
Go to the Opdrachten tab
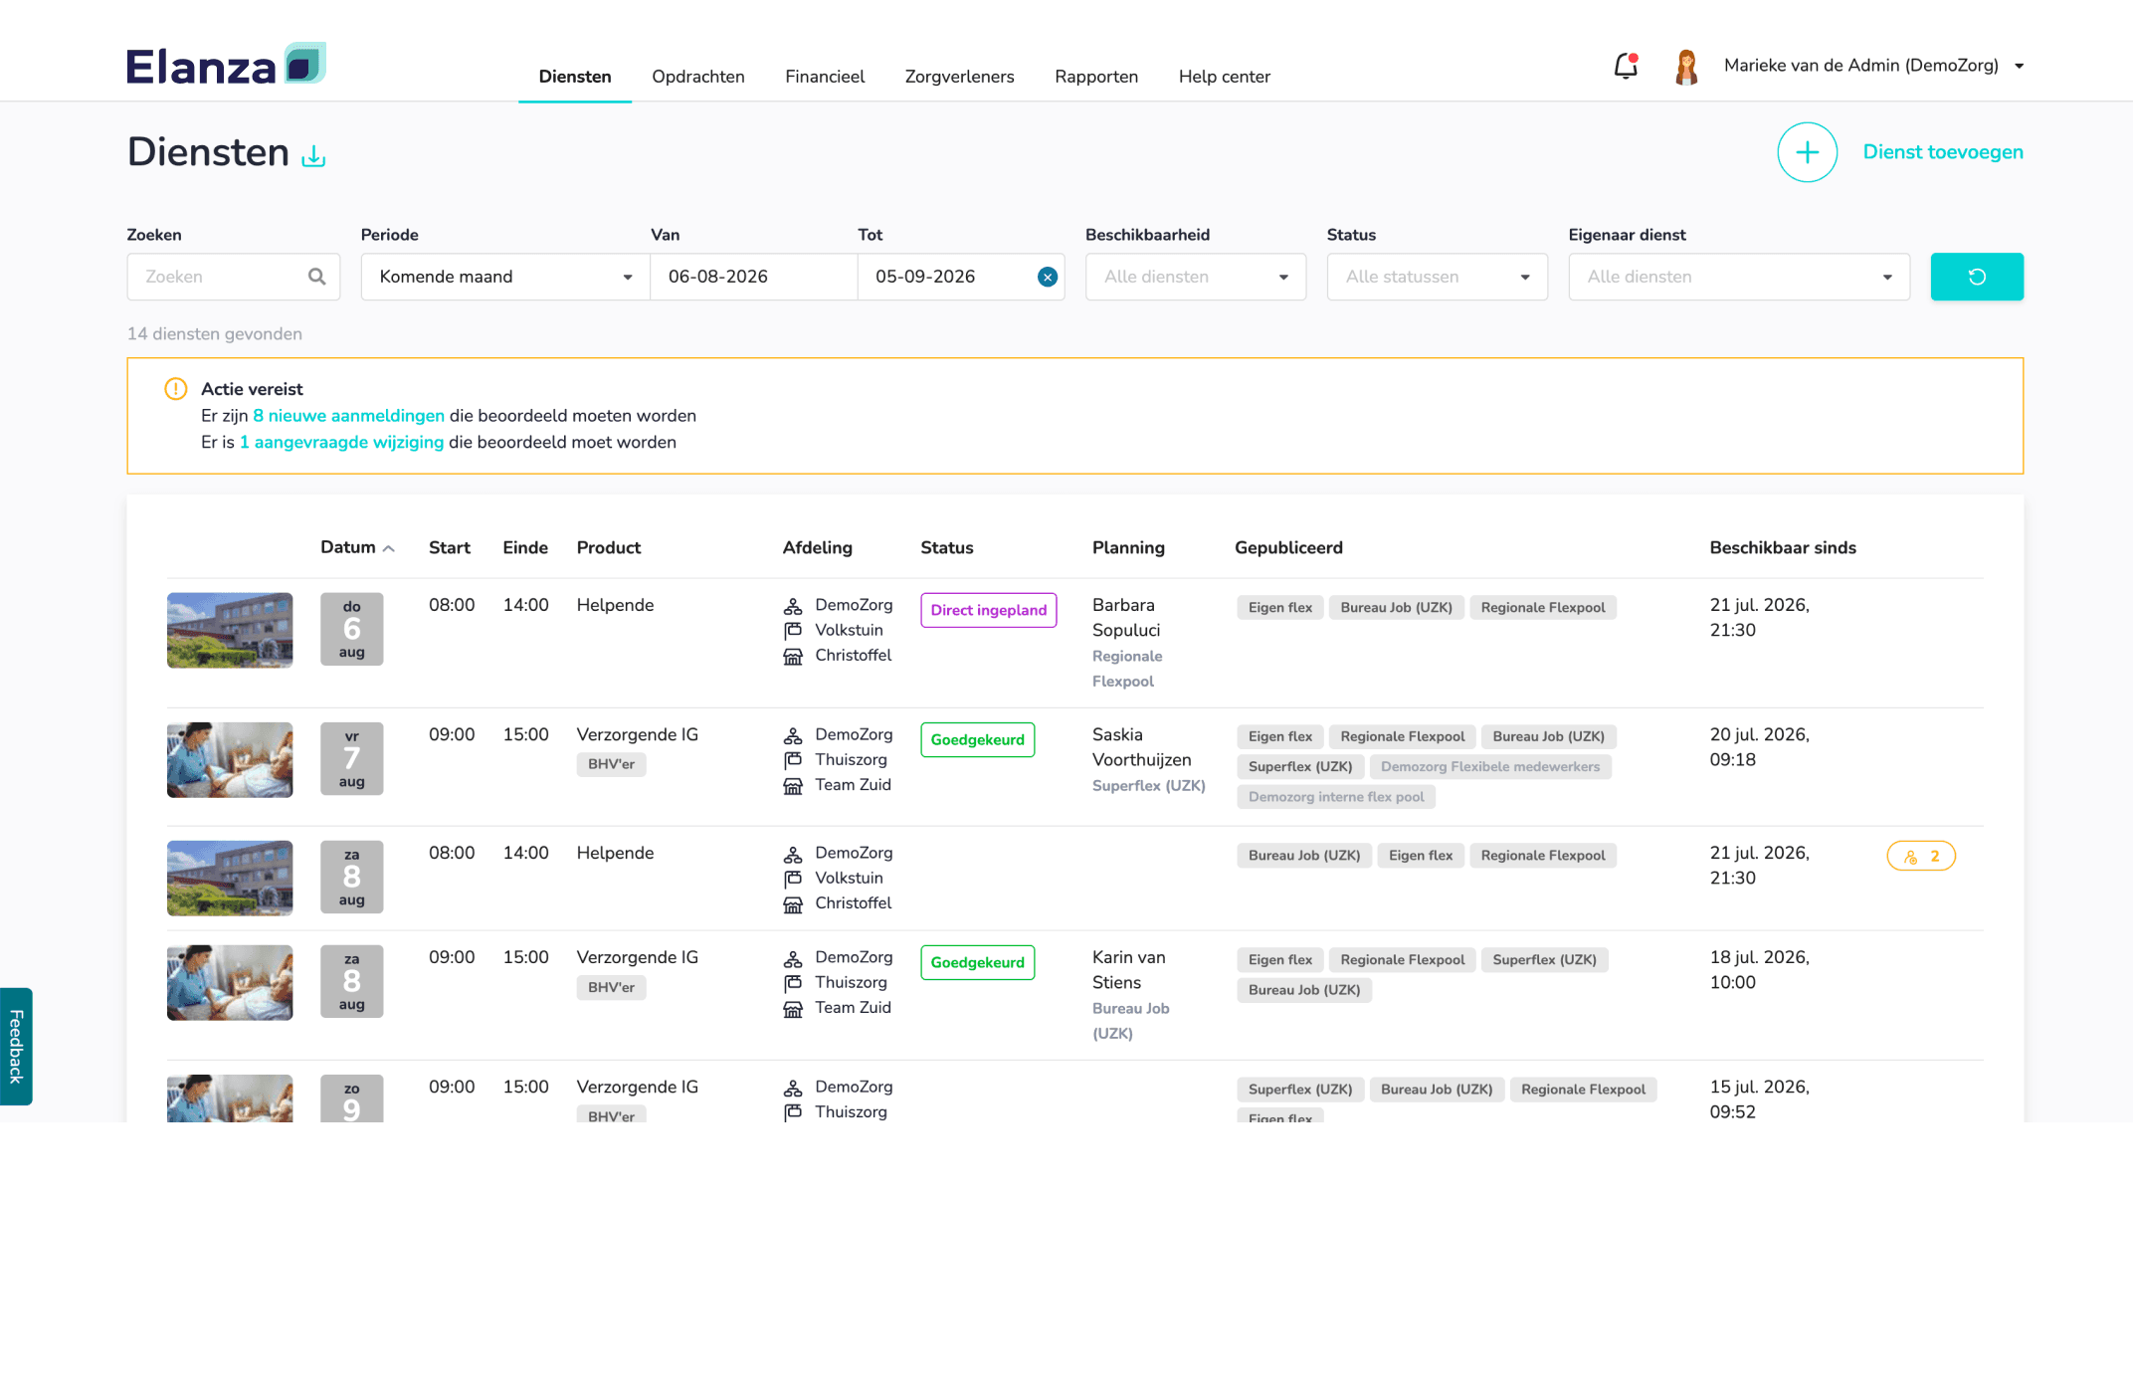click(x=698, y=77)
